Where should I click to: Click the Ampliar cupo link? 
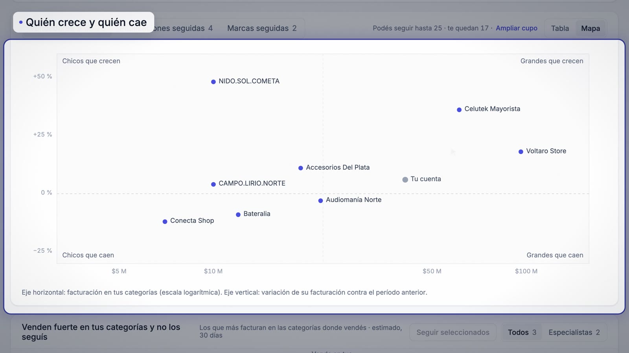517,28
